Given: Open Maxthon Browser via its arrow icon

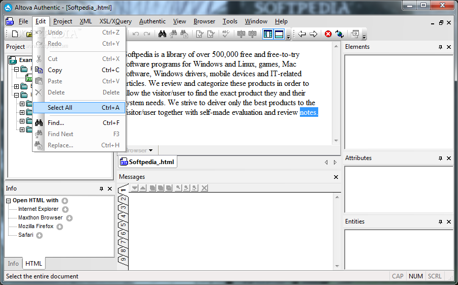Looking at the screenshot, I should tap(69, 218).
